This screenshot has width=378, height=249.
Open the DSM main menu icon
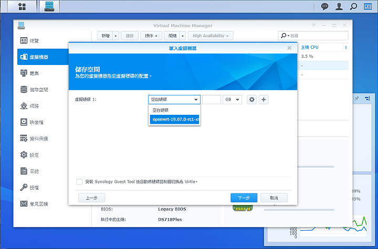click(x=22, y=6)
